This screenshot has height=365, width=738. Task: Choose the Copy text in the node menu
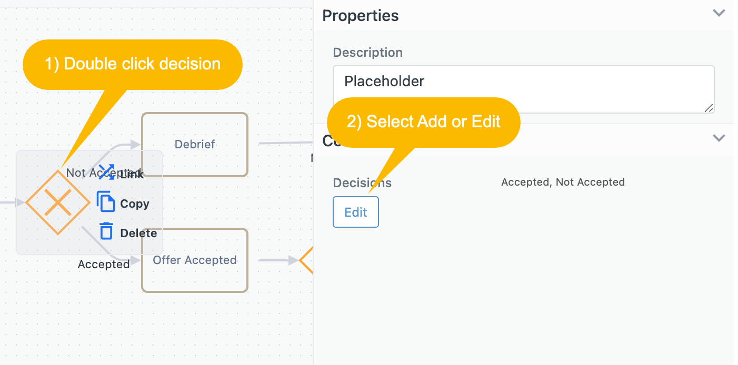pyautogui.click(x=135, y=204)
